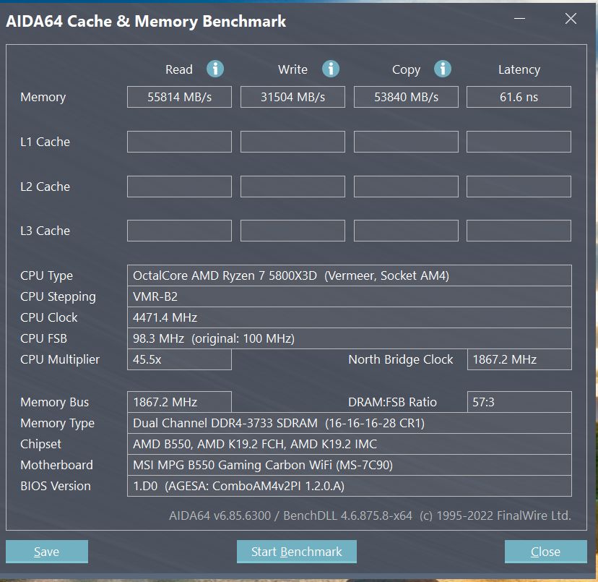Click CPU Stepping value VMR-B2
This screenshot has height=582, width=598.
coord(350,296)
